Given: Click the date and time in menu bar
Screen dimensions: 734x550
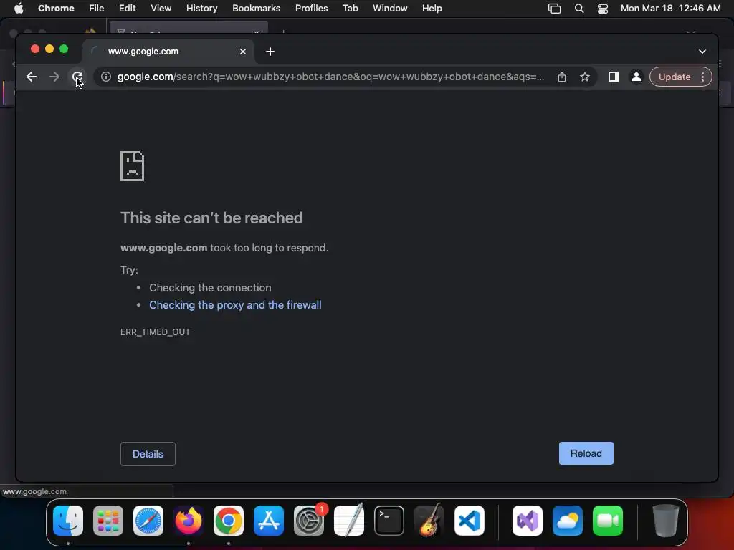Looking at the screenshot, I should [x=670, y=8].
